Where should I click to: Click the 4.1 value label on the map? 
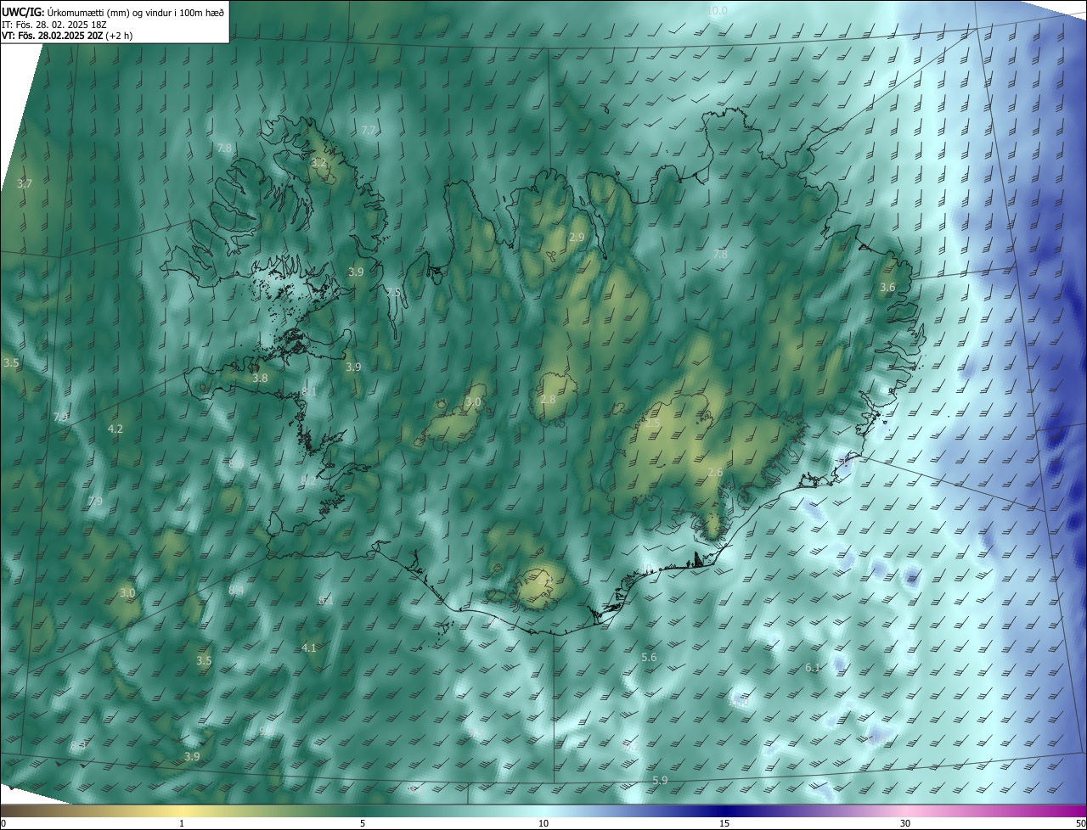coord(309,648)
